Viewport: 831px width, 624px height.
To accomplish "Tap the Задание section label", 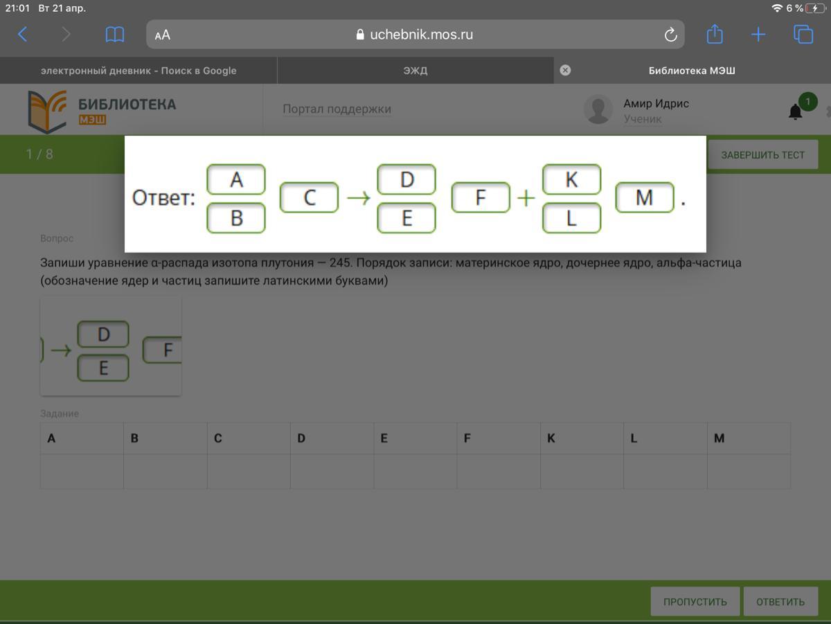I will coord(60,413).
